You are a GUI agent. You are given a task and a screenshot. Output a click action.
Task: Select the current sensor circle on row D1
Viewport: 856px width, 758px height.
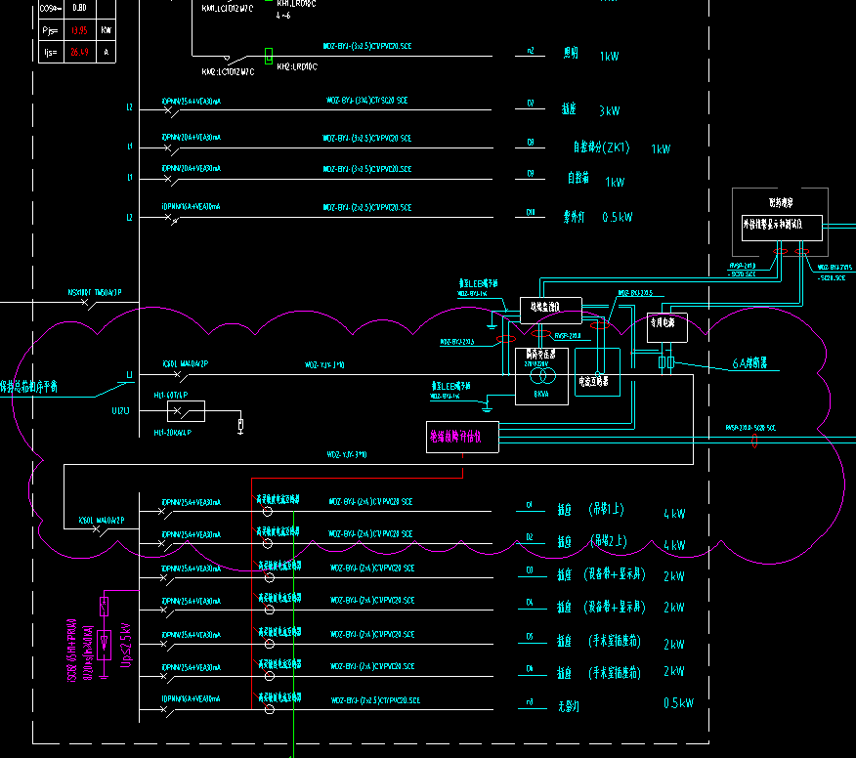268,511
